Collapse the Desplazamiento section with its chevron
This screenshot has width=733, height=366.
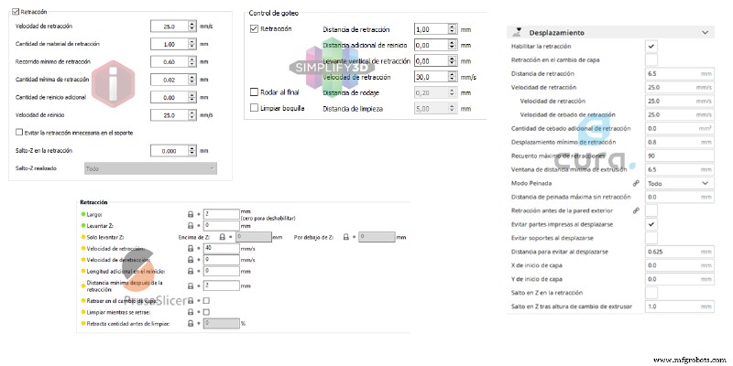pyautogui.click(x=705, y=33)
